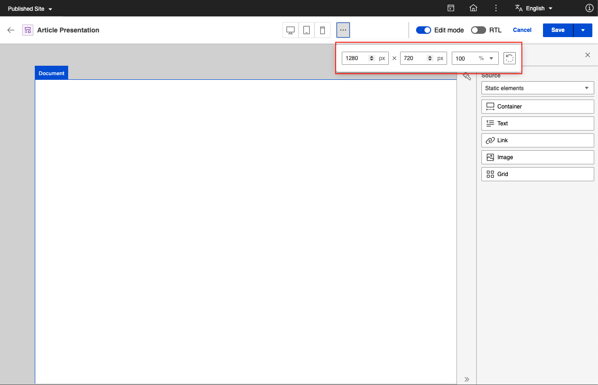Expand the zoom percentage dropdown

[491, 58]
